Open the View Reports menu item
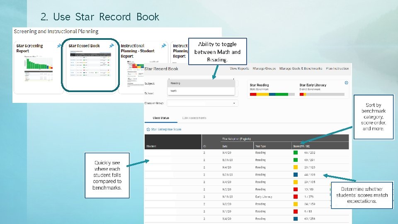This screenshot has width=398, height=224. (239, 68)
